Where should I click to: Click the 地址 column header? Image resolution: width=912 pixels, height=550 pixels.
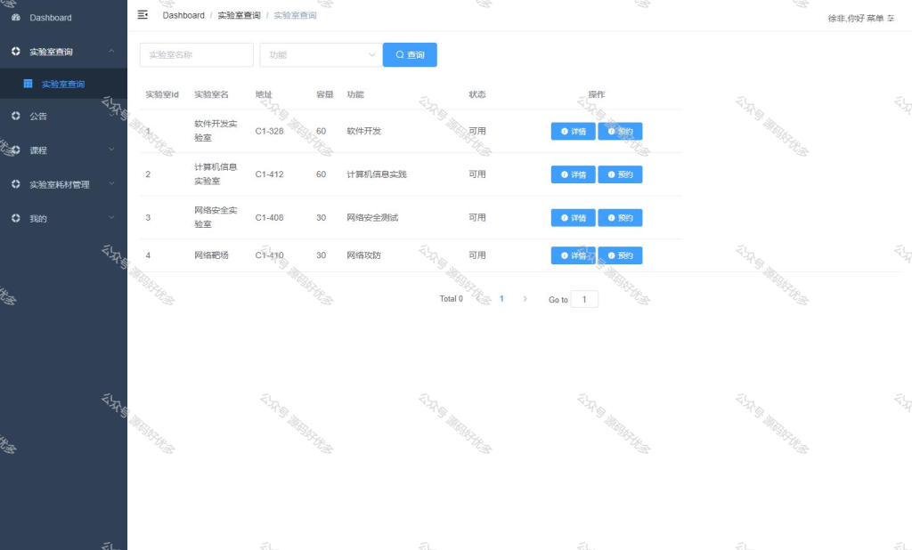(x=264, y=94)
